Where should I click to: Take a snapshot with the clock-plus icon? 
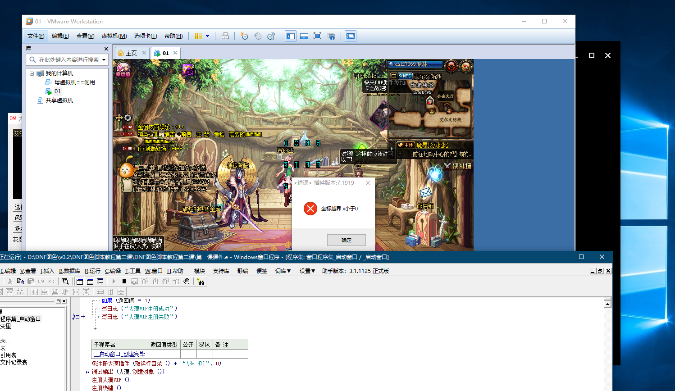coord(244,36)
